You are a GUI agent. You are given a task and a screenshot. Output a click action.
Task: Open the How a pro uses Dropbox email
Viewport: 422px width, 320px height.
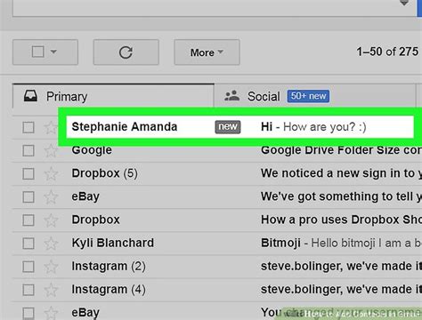[x=217, y=220]
